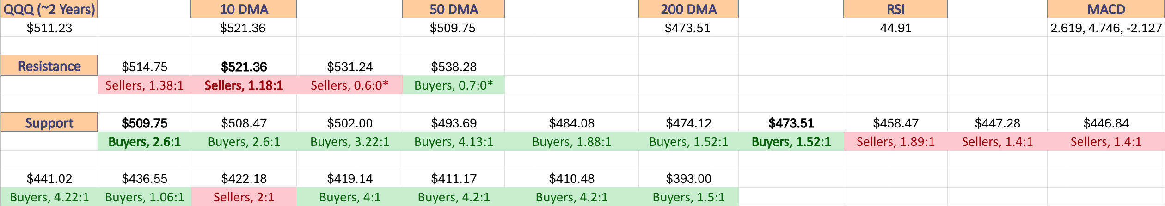Click the MACD values cell 2.619, 4.746, -2.127
The height and width of the screenshot is (206, 1165).
point(1106,28)
